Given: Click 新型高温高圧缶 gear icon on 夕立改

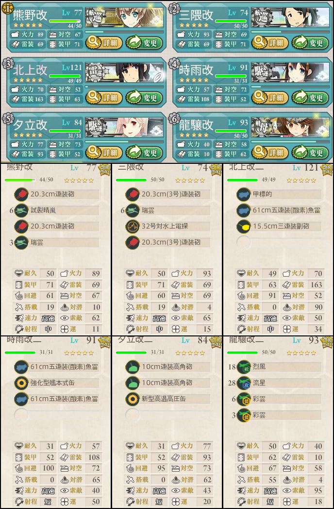Looking at the screenshot, I should tap(133, 399).
